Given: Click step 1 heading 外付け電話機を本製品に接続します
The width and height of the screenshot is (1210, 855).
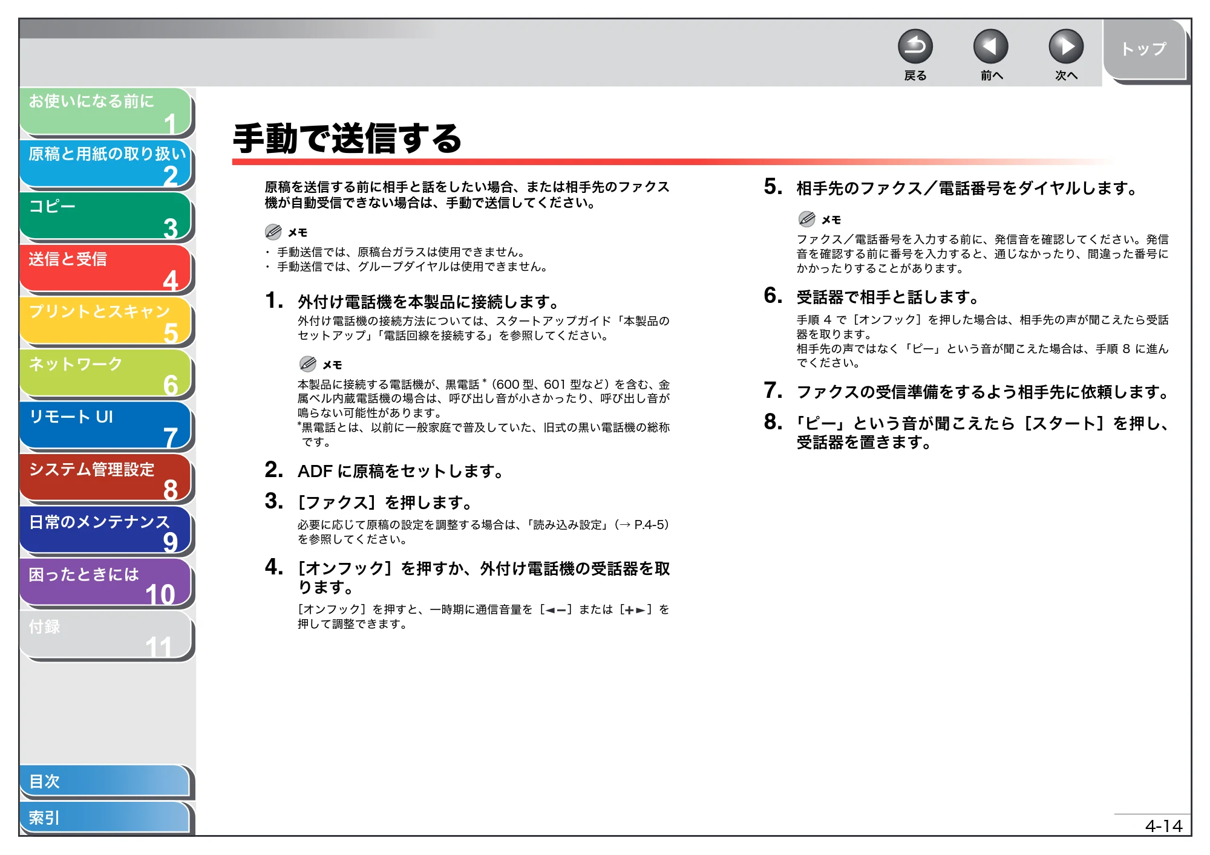Looking at the screenshot, I should tap(428, 302).
